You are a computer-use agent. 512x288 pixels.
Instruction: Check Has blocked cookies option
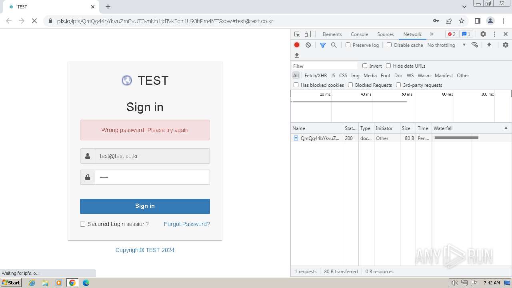click(296, 85)
